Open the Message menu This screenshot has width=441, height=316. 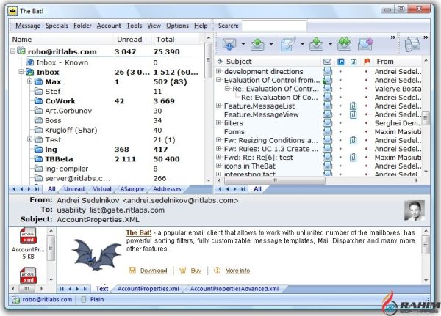pyautogui.click(x=28, y=26)
